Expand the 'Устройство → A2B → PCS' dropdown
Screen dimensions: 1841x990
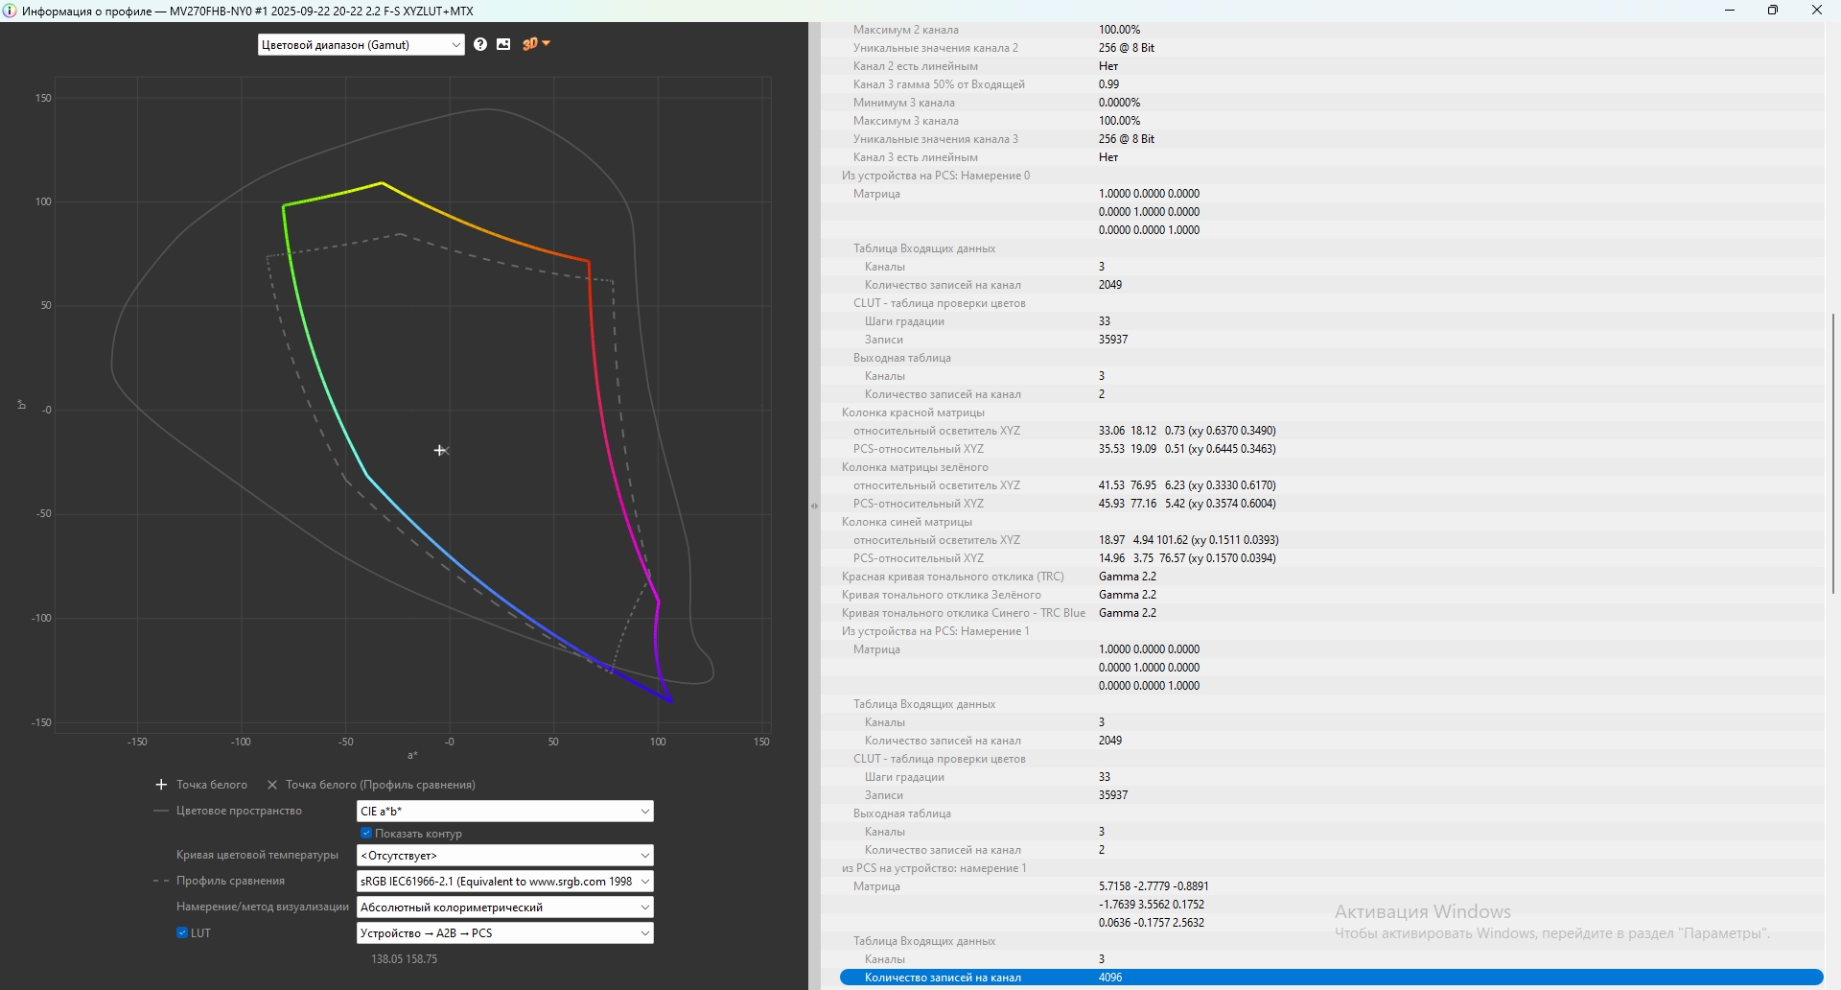click(504, 933)
